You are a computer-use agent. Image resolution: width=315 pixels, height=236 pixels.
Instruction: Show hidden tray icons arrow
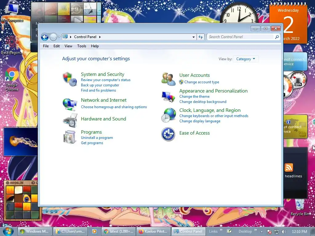click(261, 232)
